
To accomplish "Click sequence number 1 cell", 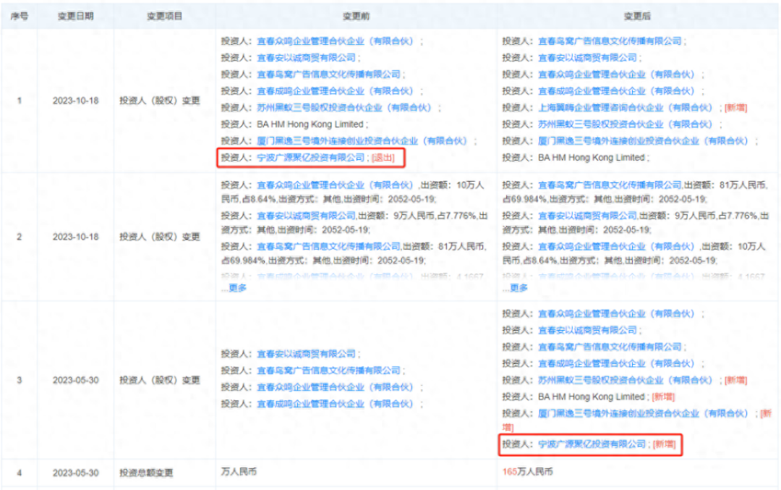I will tap(20, 101).
